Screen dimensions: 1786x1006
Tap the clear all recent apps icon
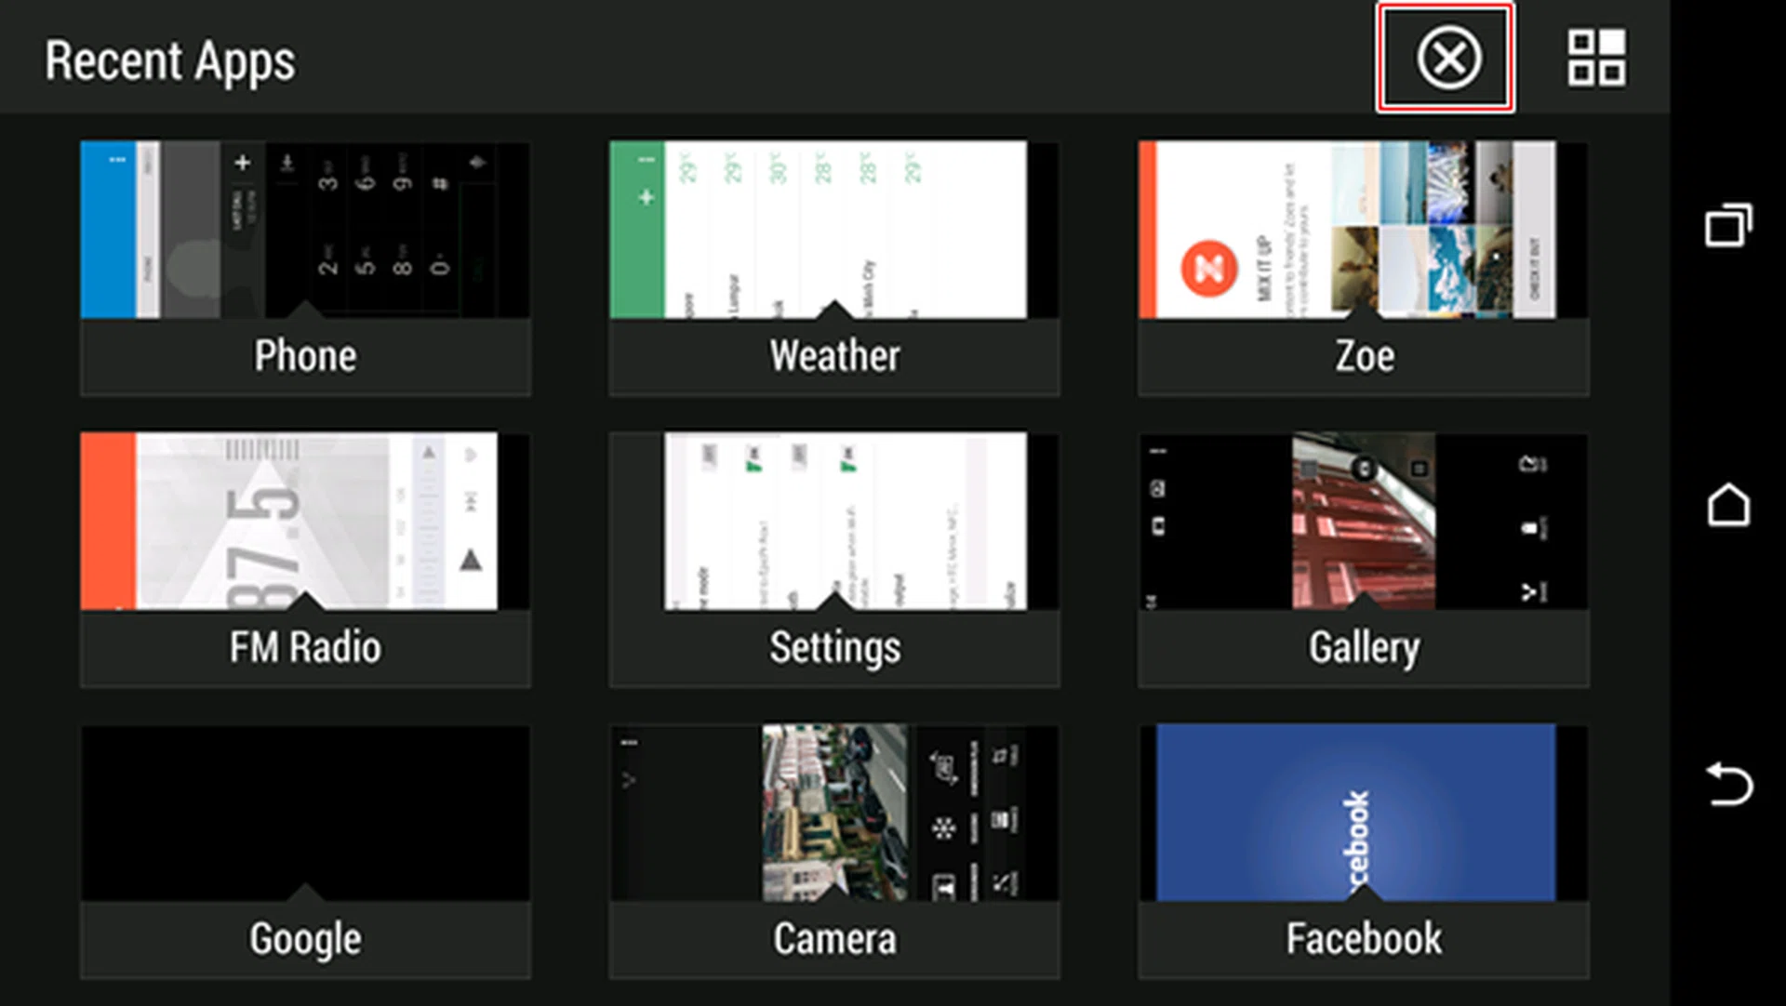(1447, 59)
